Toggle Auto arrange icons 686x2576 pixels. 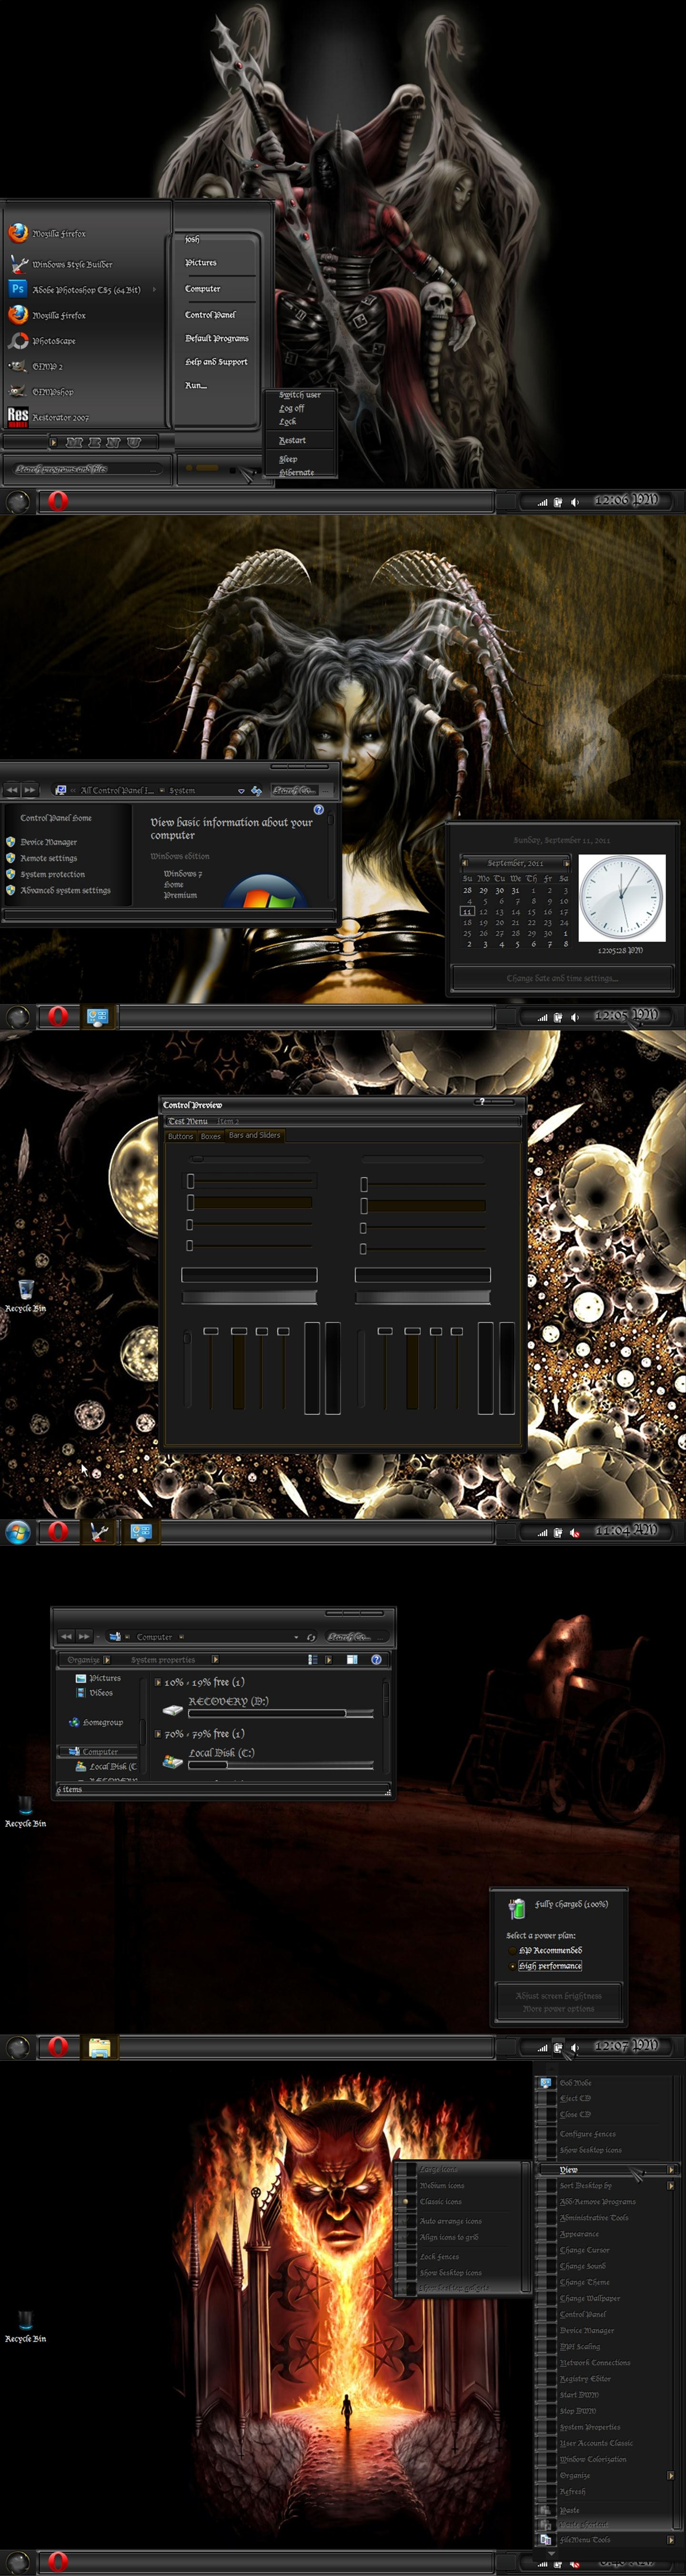[x=450, y=2221]
